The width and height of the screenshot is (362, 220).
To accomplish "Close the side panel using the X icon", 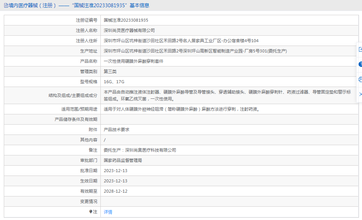I will [360, 94].
